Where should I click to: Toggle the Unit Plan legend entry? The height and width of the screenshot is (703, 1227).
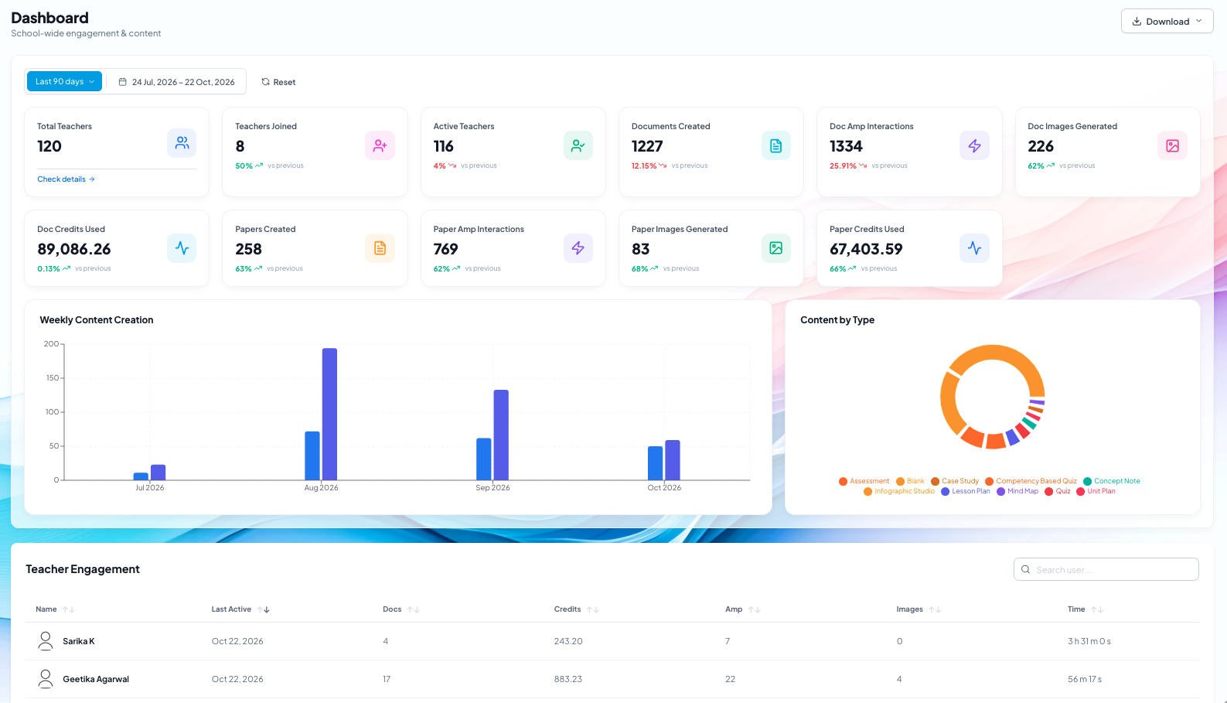click(1096, 491)
